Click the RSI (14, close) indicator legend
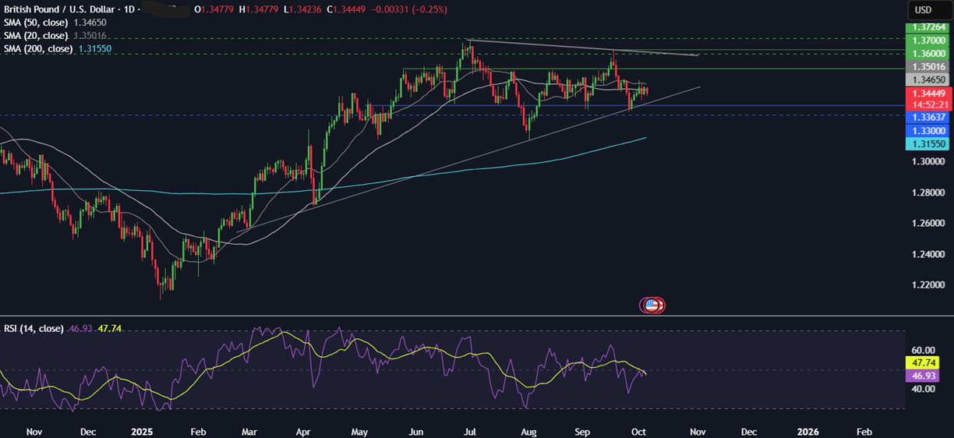This screenshot has height=438, width=954. 34,329
